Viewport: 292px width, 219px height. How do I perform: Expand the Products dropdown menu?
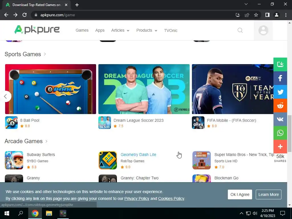[147, 30]
